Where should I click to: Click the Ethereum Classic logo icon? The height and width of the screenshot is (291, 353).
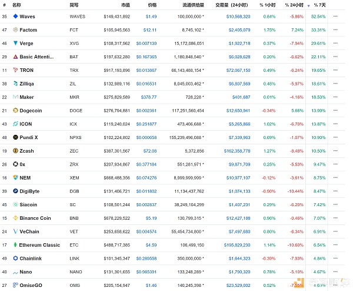15,244
